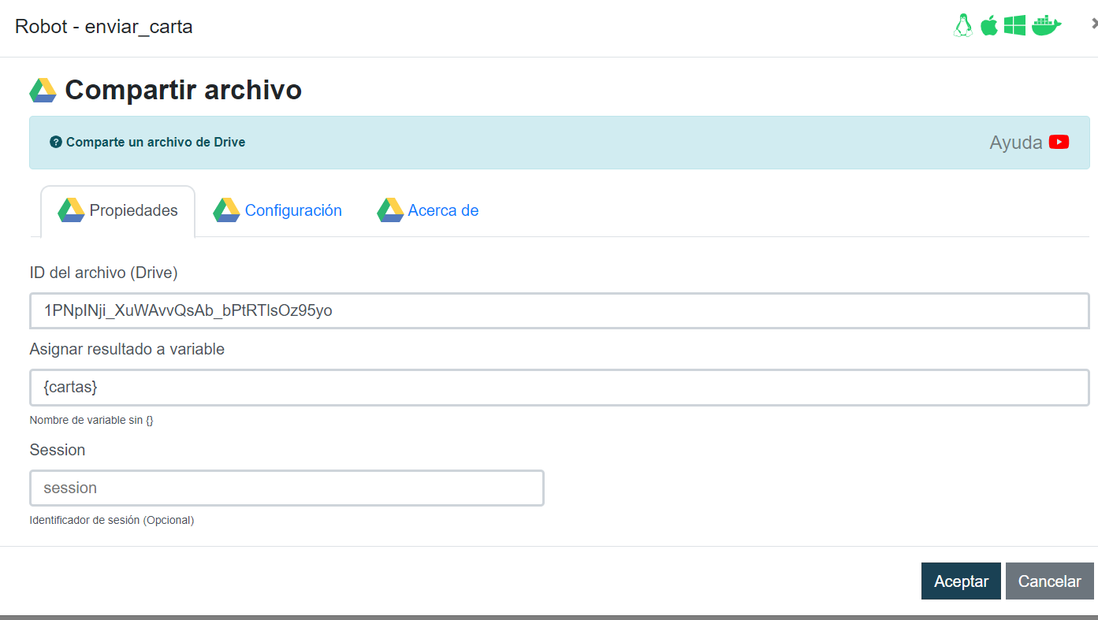The image size is (1098, 620).
Task: Open the Configuración tab
Action: click(293, 211)
